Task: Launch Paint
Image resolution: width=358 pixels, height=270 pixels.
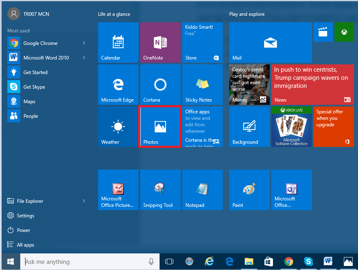Action: 249,190
